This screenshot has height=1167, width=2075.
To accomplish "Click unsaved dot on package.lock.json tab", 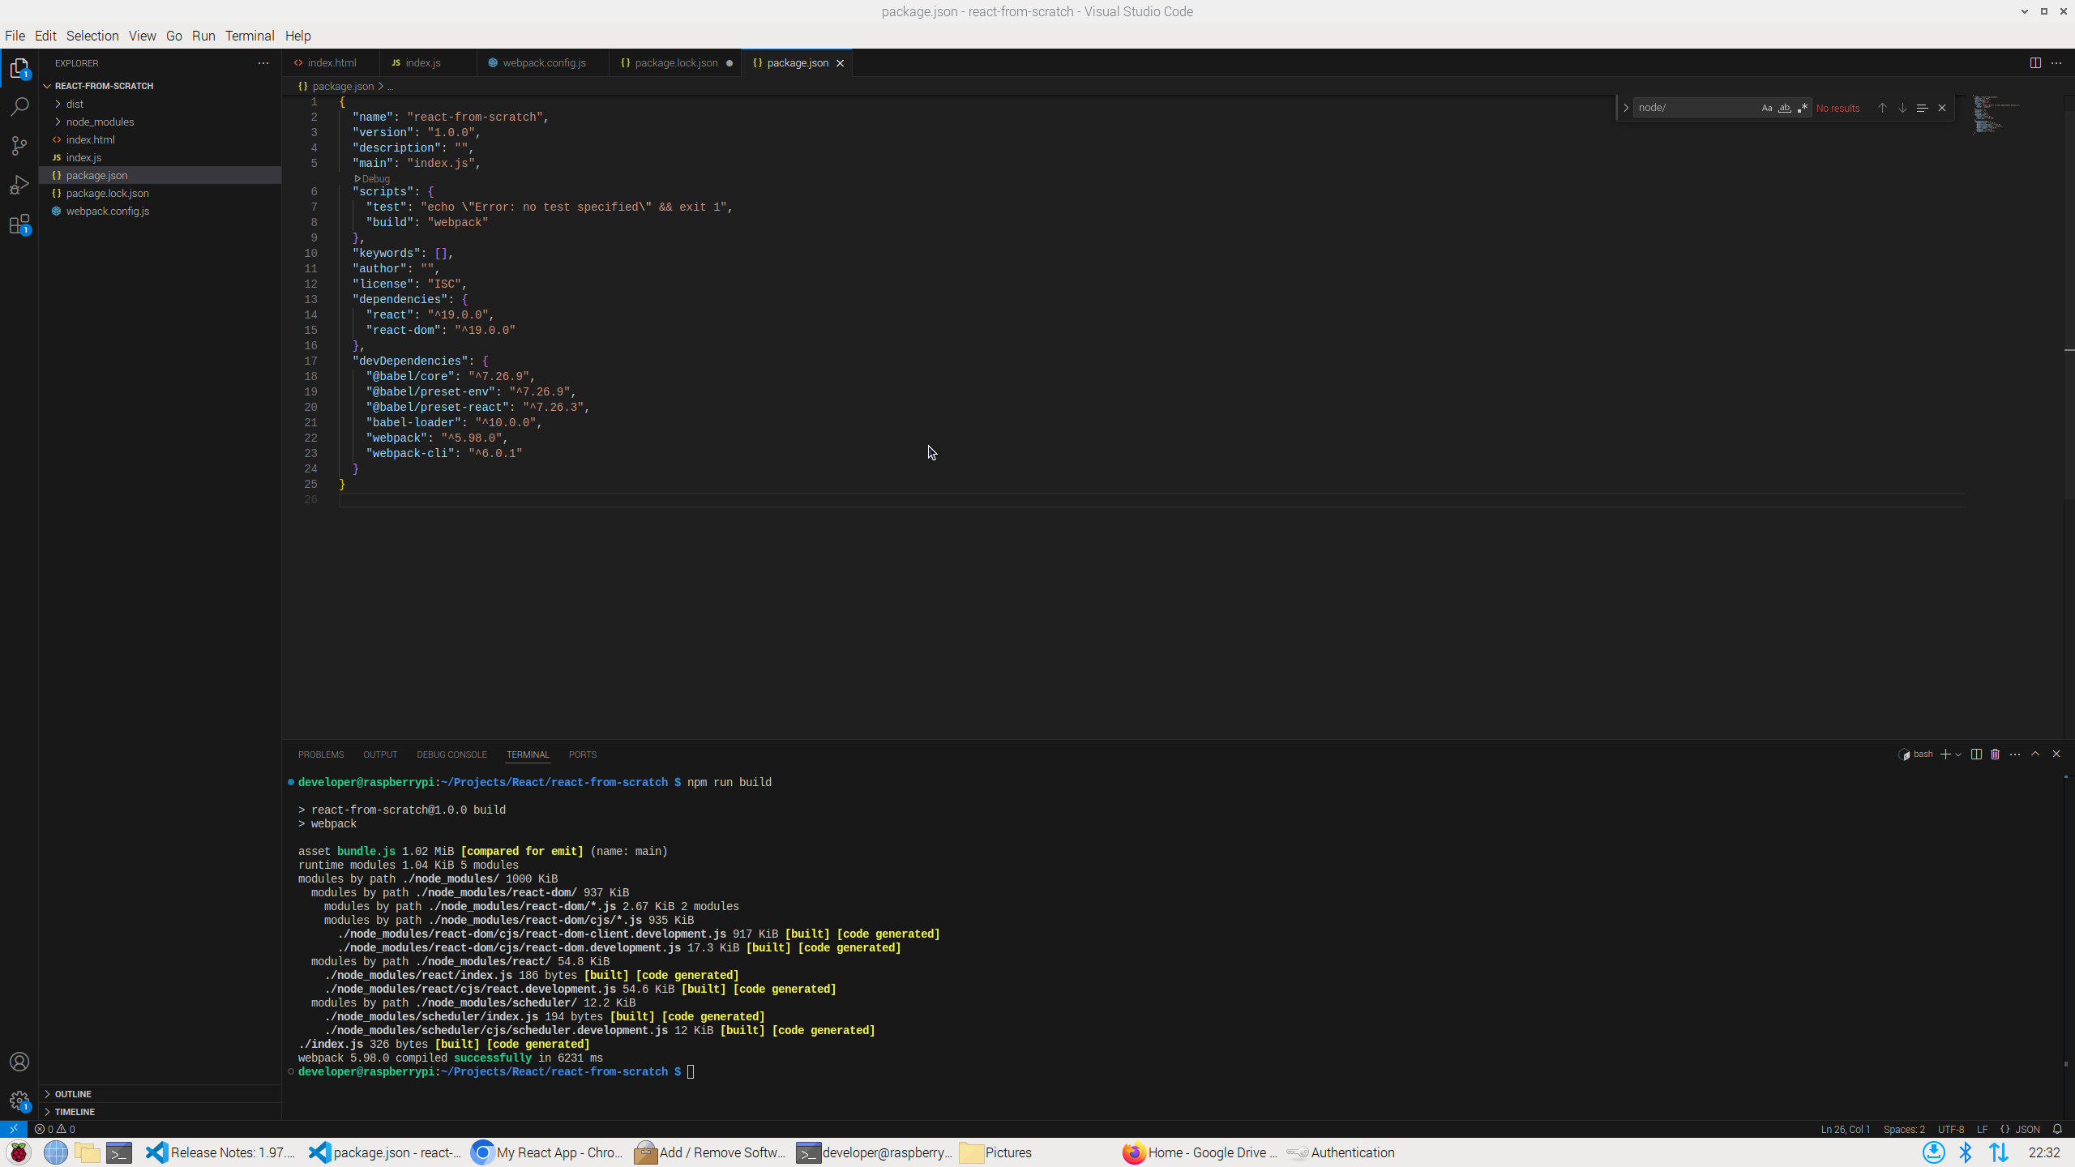I will (x=729, y=63).
